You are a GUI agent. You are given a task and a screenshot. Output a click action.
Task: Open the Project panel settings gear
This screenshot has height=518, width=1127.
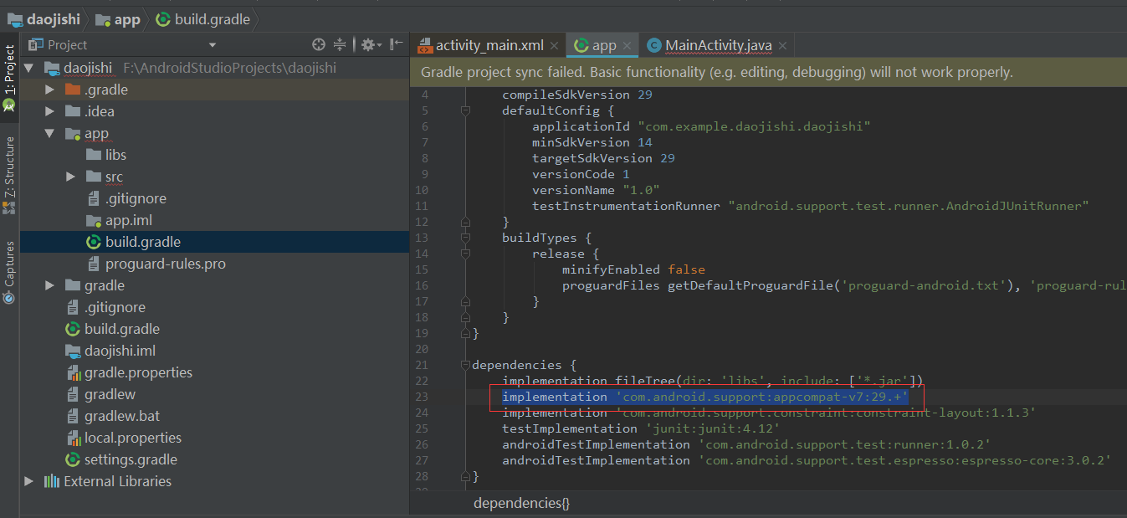(368, 44)
